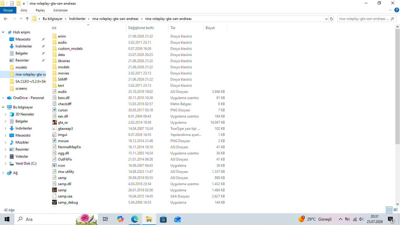The height and width of the screenshot is (225, 400).
Task: Select the checkdff text document icon
Action: click(54, 104)
